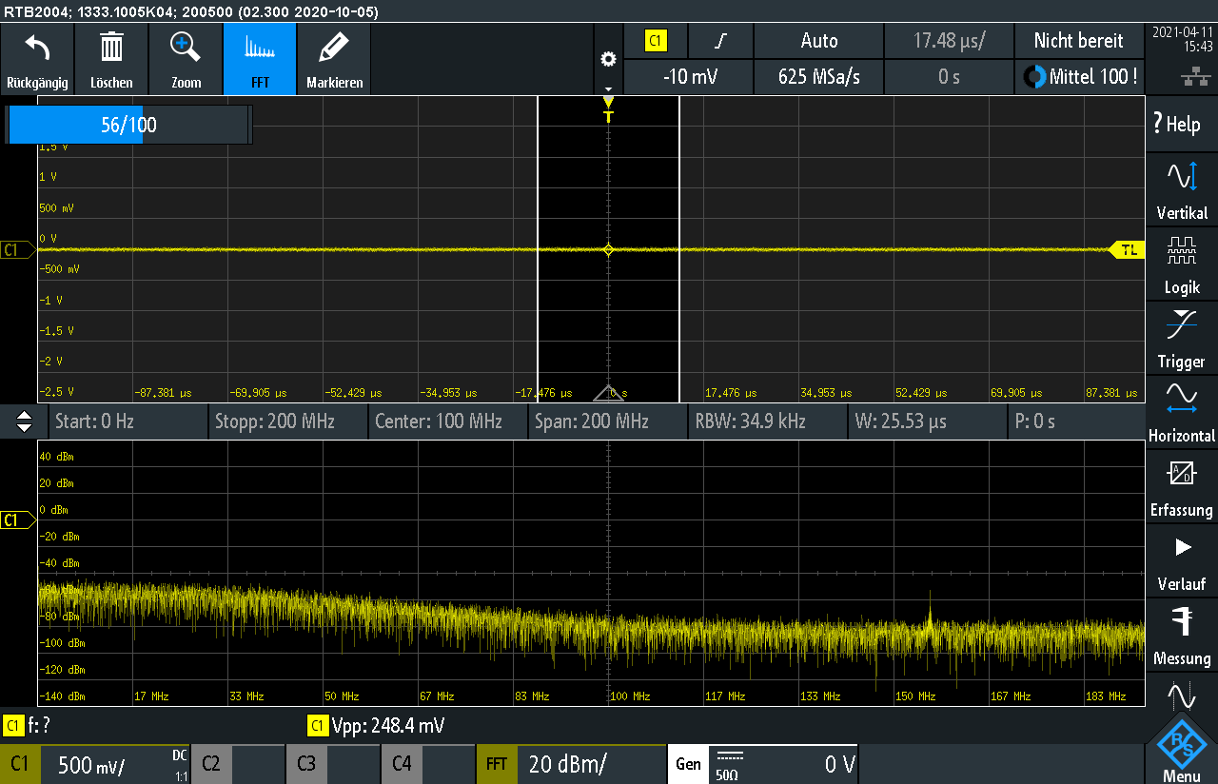
Task: Tap the trigger position T marker
Action: coord(609,110)
